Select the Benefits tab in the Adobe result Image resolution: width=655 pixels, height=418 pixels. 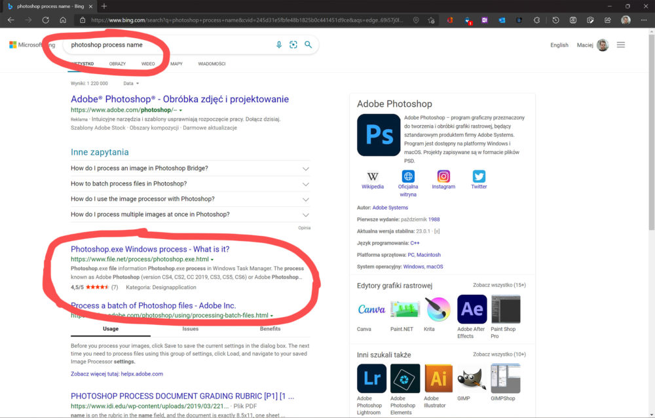coord(271,329)
